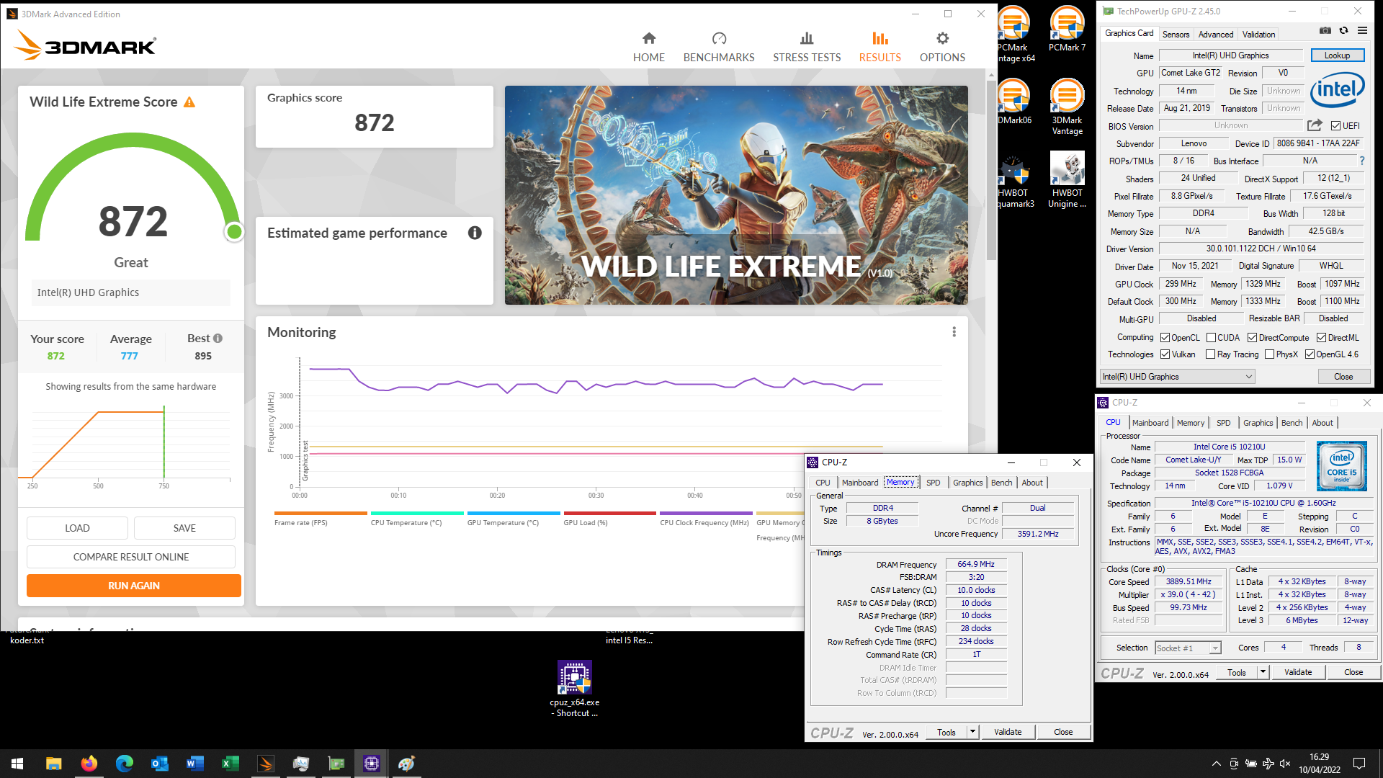The width and height of the screenshot is (1383, 778).
Task: Click the GPU-Z BIOS export share icon
Action: coord(1315,125)
